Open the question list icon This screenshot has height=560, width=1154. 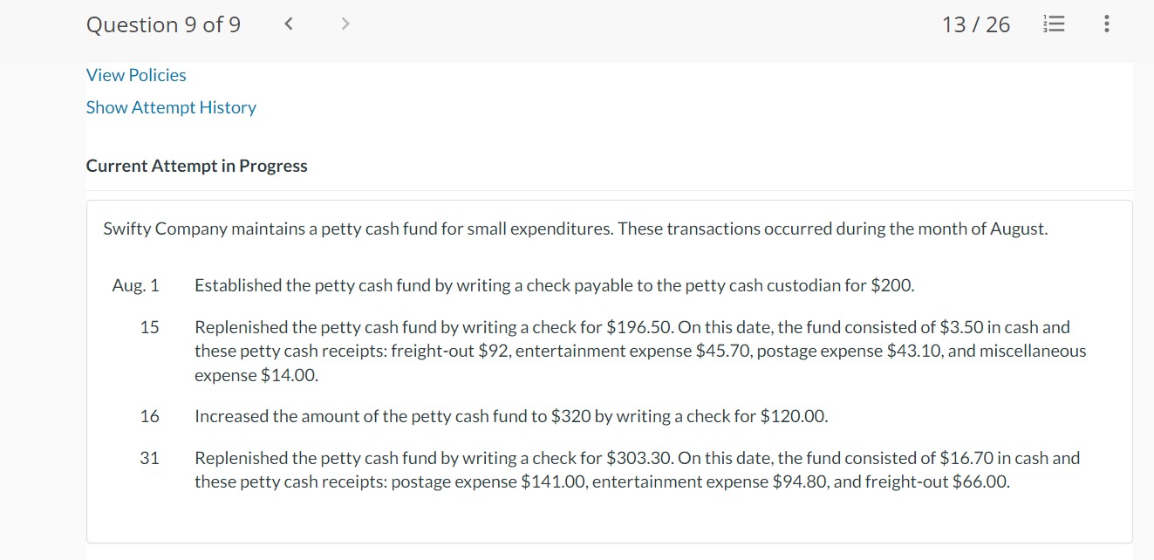click(1055, 24)
